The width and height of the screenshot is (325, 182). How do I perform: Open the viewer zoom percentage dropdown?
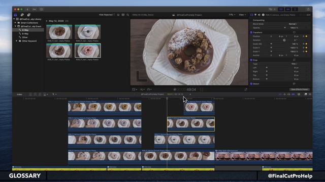point(232,15)
